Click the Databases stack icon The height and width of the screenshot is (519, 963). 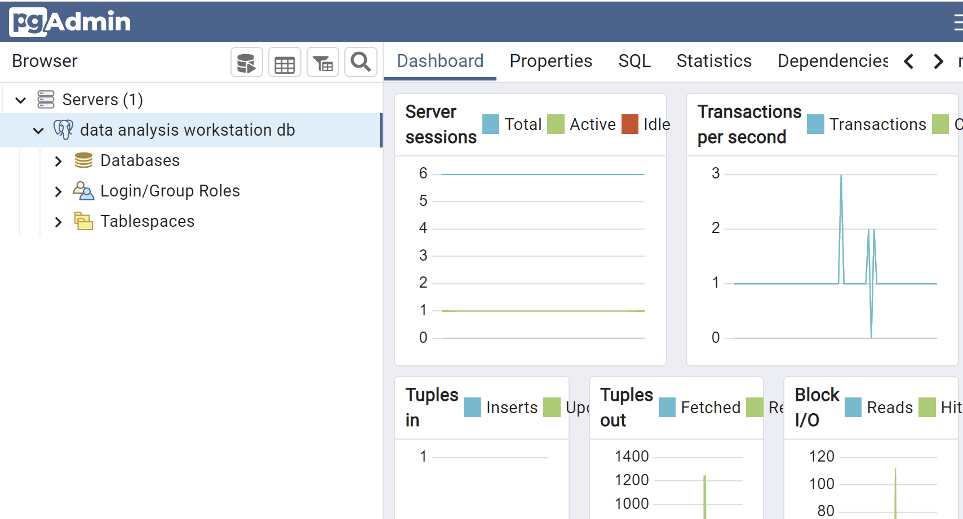83,160
